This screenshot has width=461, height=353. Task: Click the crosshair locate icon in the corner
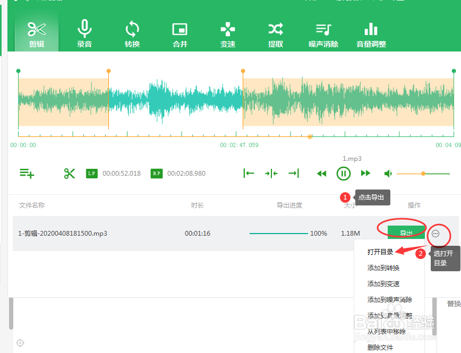[x=20, y=343]
